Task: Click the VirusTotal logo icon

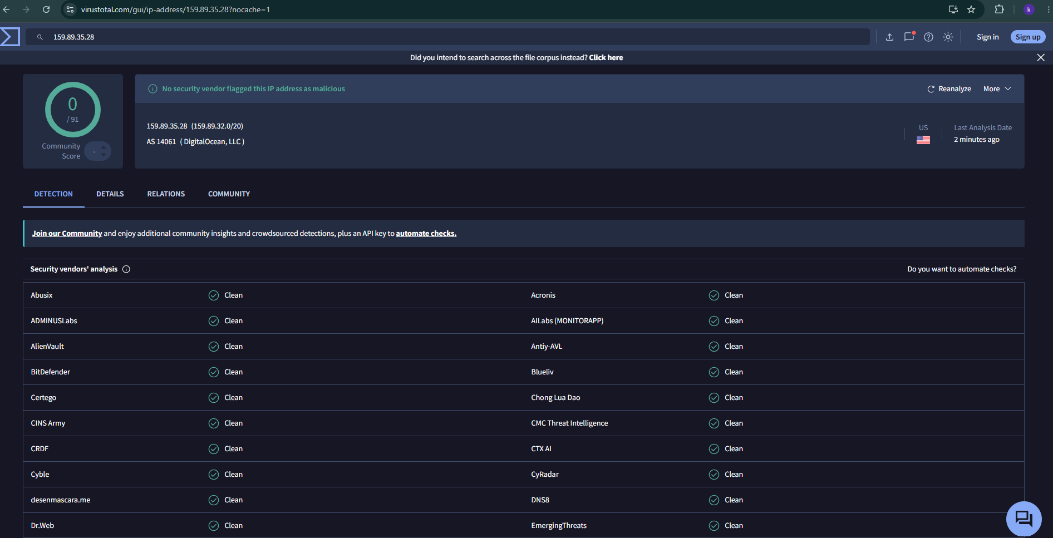Action: coord(10,37)
